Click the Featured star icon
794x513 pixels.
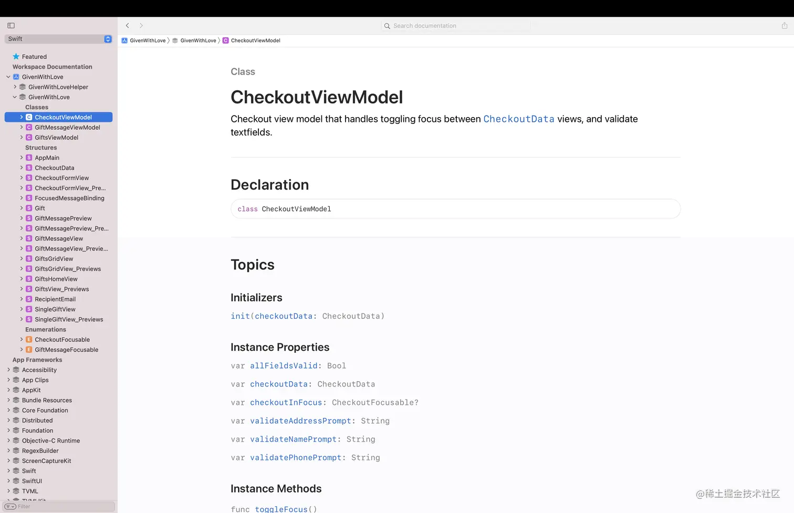coord(16,57)
